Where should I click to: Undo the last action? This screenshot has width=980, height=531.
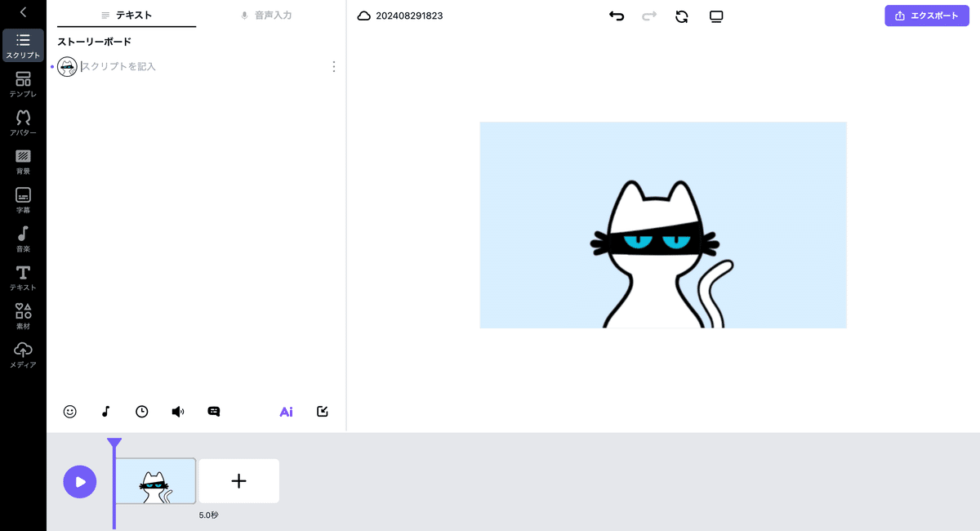[617, 16]
